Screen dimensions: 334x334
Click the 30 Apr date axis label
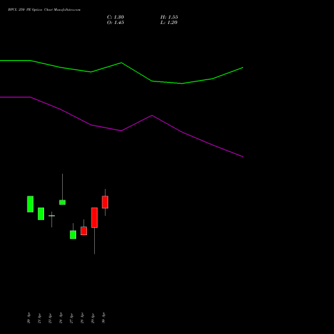(x=104, y=318)
